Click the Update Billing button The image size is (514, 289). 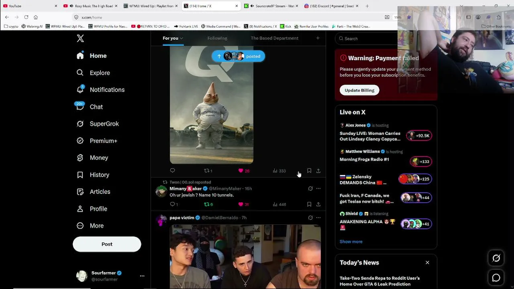click(359, 90)
